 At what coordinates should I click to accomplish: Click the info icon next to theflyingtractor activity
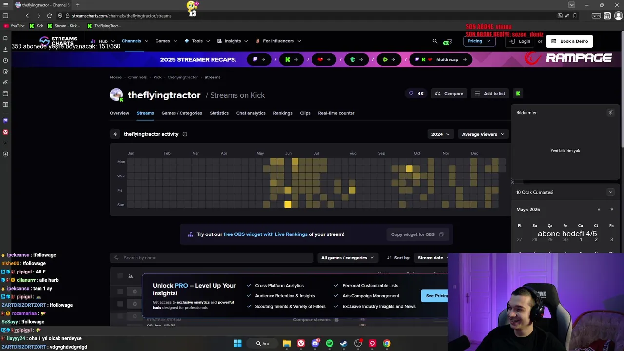tap(185, 134)
